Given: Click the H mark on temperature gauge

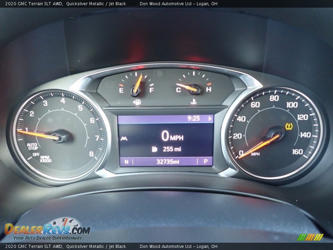Looking at the screenshot, I should (x=209, y=89).
